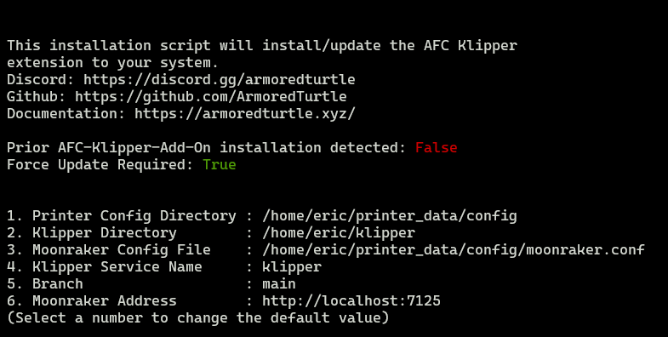This screenshot has width=668, height=337.
Task: Click the green True status text
Action: click(220, 164)
